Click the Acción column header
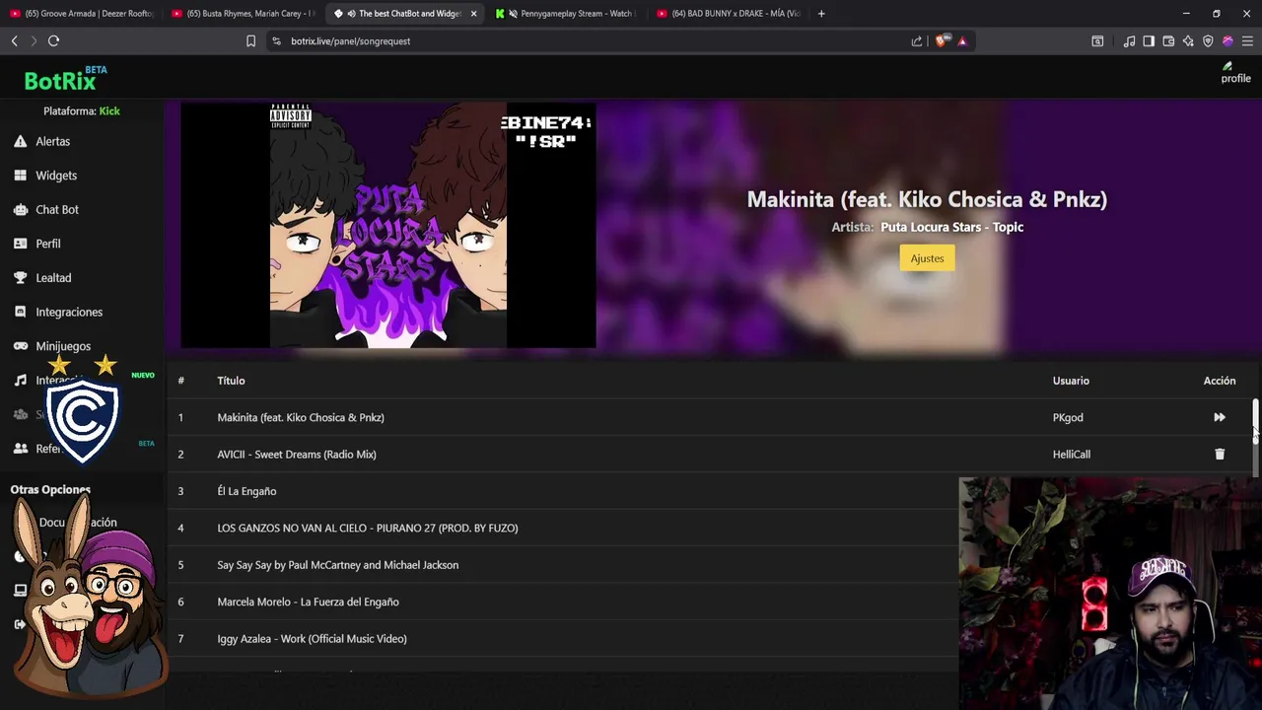Viewport: 1262px width, 710px height. pyautogui.click(x=1220, y=381)
